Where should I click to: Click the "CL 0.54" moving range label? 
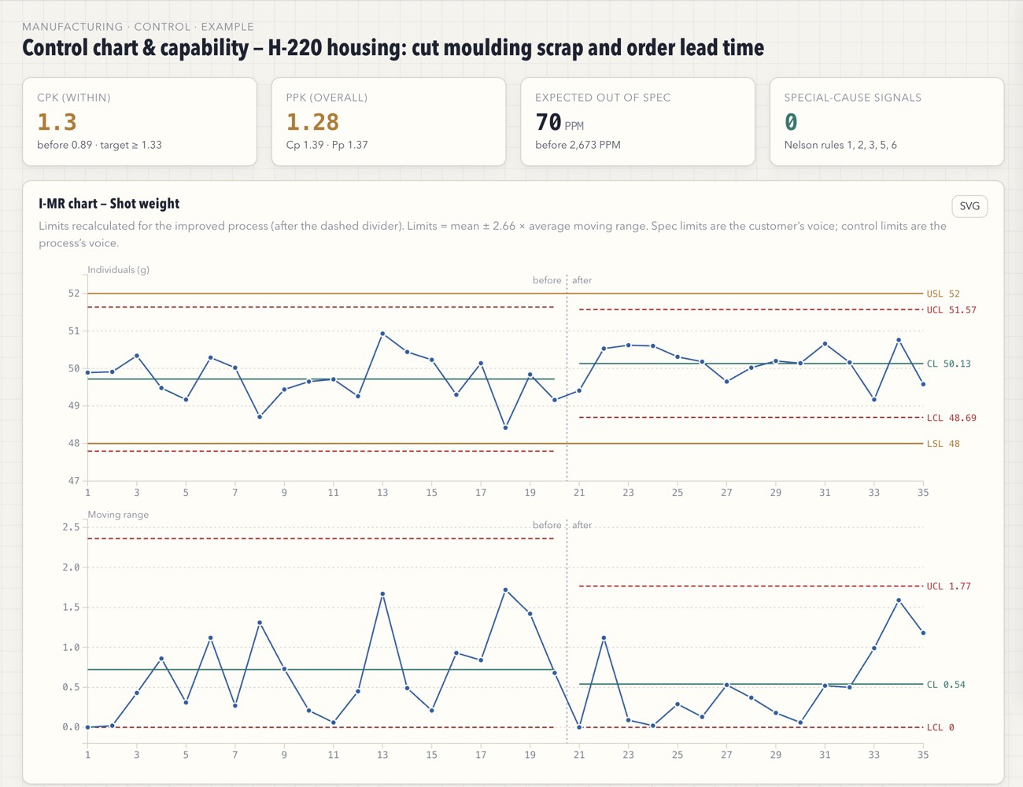click(x=946, y=685)
